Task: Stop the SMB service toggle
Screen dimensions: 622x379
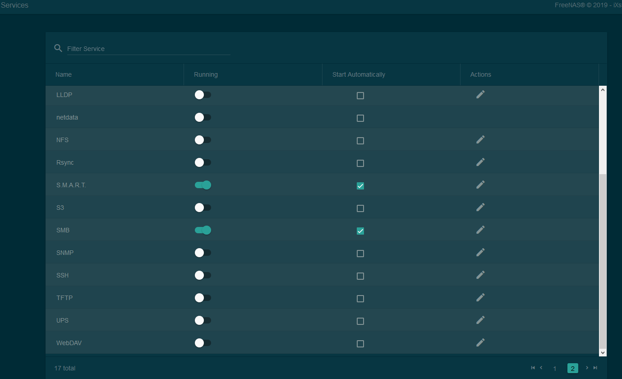Action: pyautogui.click(x=203, y=230)
